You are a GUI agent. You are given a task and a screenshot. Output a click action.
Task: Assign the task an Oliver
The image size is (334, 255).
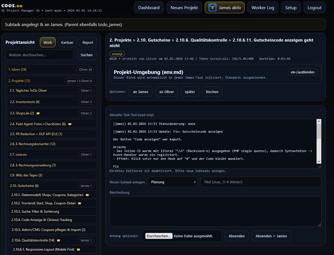coord(166,91)
